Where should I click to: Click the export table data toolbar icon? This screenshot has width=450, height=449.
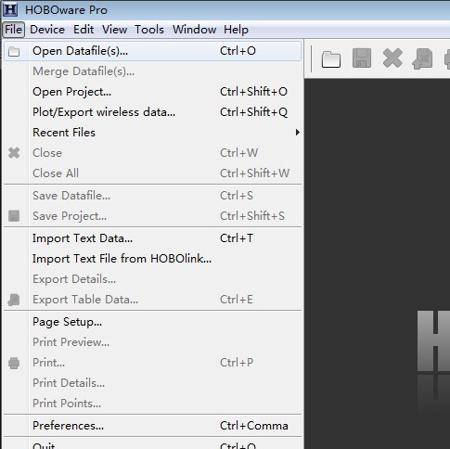(422, 58)
